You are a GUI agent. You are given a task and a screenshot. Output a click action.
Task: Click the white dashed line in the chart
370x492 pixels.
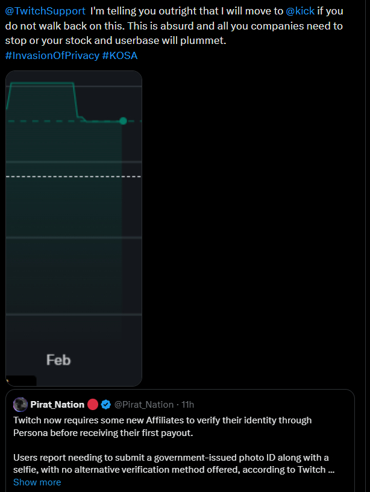click(74, 176)
